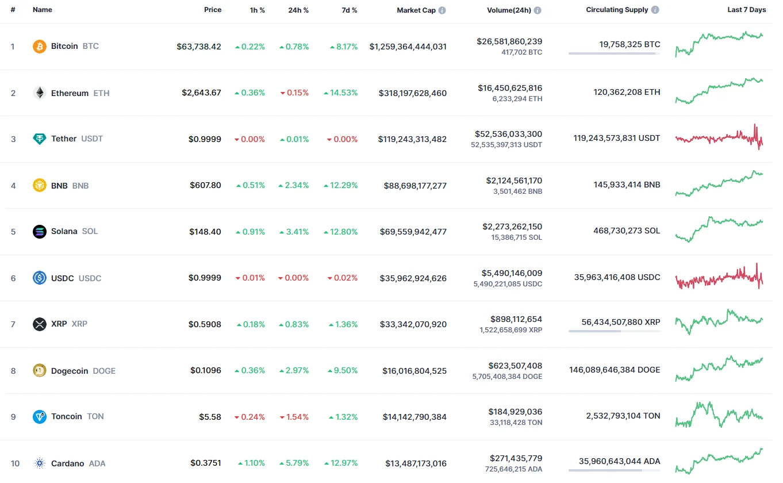This screenshot has height=483, width=783.
Task: Click the Volume(24h) info icon
Action: click(x=538, y=10)
